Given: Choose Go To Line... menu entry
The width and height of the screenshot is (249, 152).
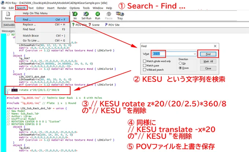Looking at the screenshot, I should click(x=42, y=41).
